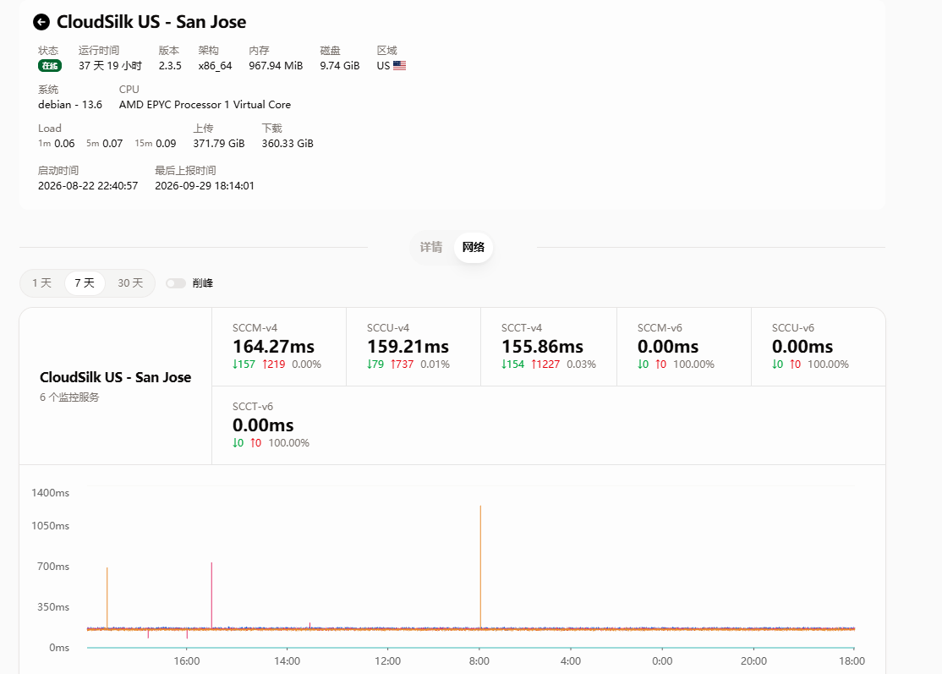This screenshot has width=942, height=674.
Task: Click the 5m load value 0.07
Action: pos(112,144)
